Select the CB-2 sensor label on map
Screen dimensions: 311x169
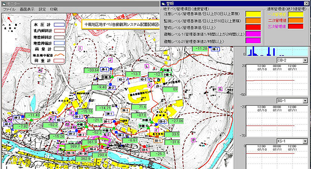point(78,116)
